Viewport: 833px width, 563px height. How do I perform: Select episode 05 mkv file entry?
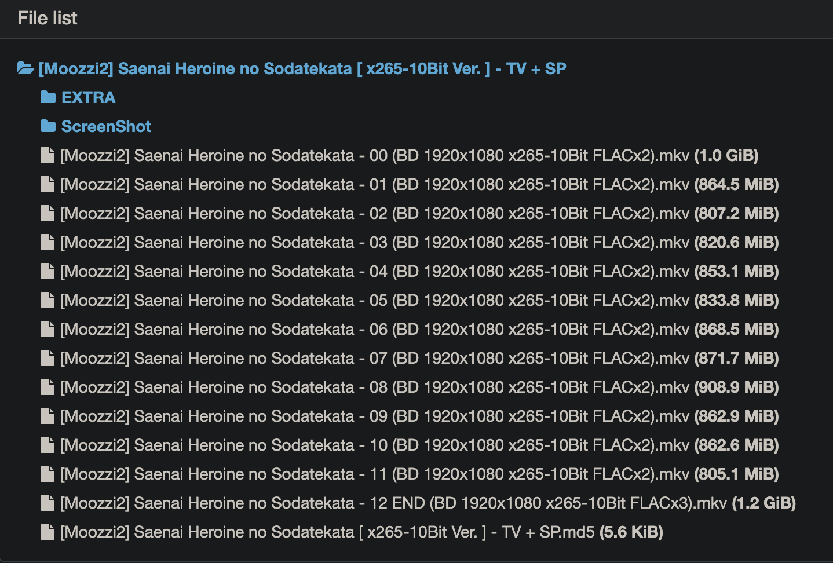point(374,300)
